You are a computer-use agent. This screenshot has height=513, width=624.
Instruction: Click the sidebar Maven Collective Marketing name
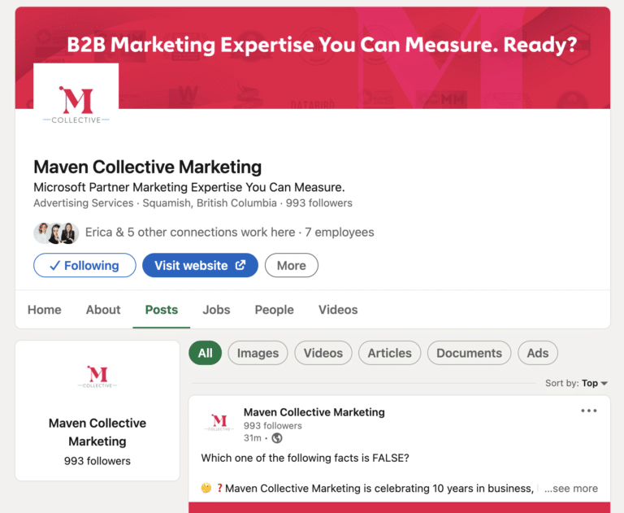97,433
